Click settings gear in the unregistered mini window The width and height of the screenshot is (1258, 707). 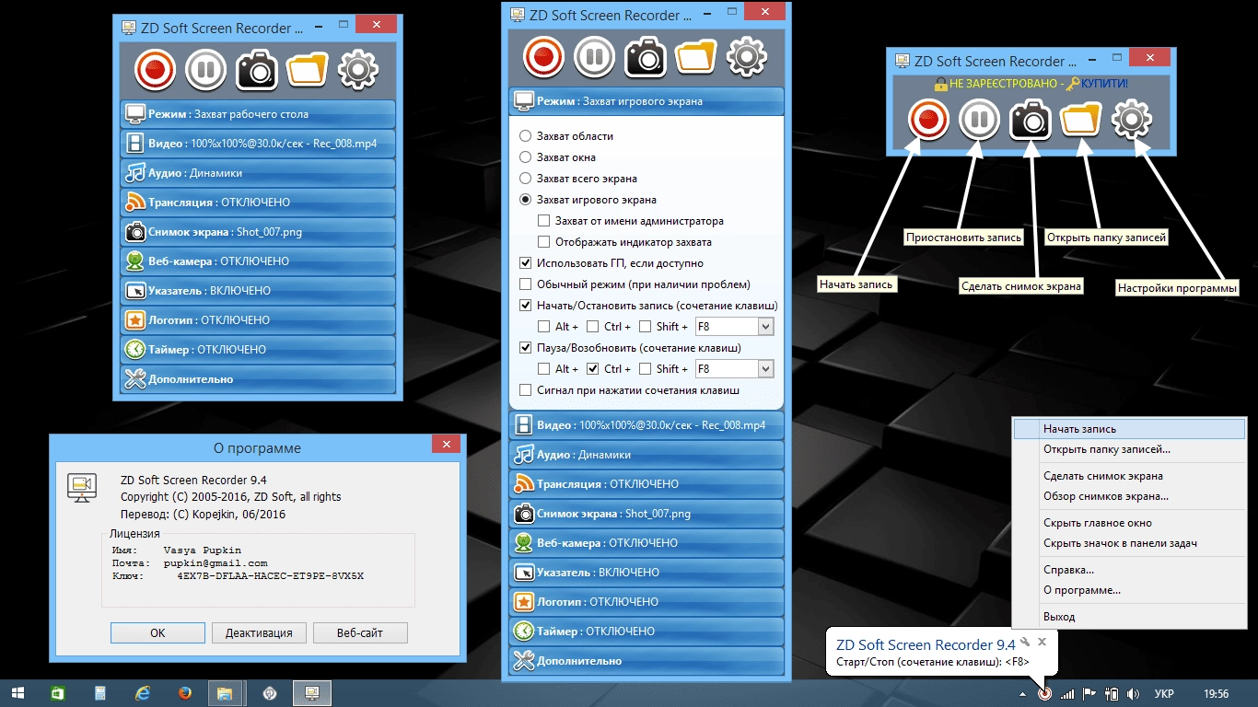point(1132,120)
